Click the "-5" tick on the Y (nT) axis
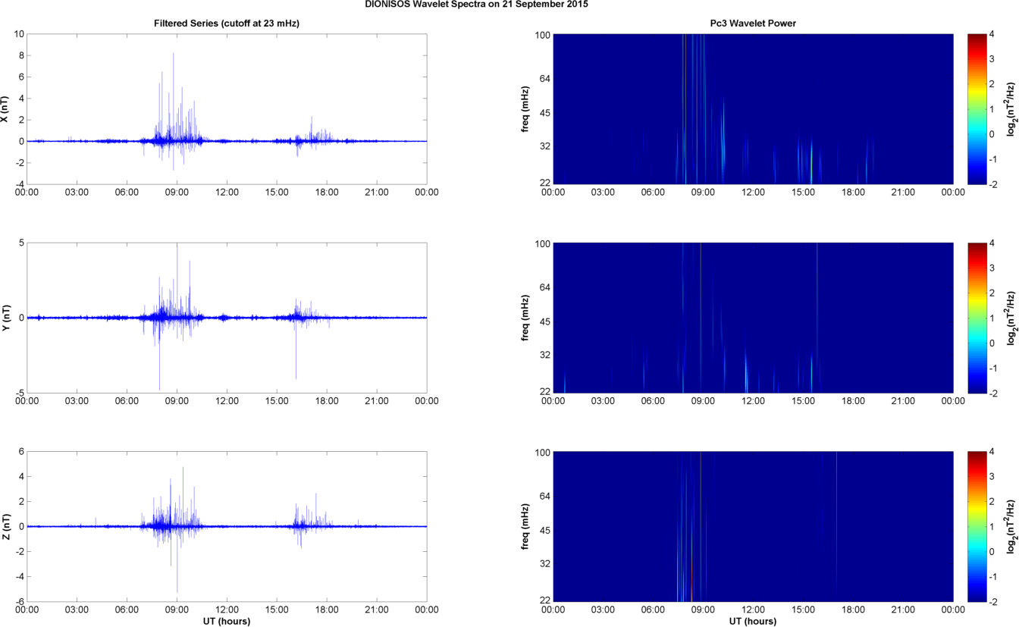This screenshot has width=1019, height=627. pos(20,393)
